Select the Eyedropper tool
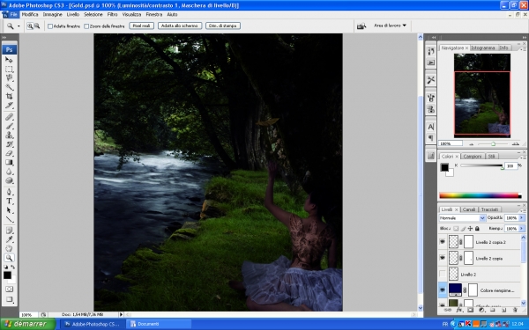Image resolution: width=529 pixels, height=330 pixels. point(9,239)
